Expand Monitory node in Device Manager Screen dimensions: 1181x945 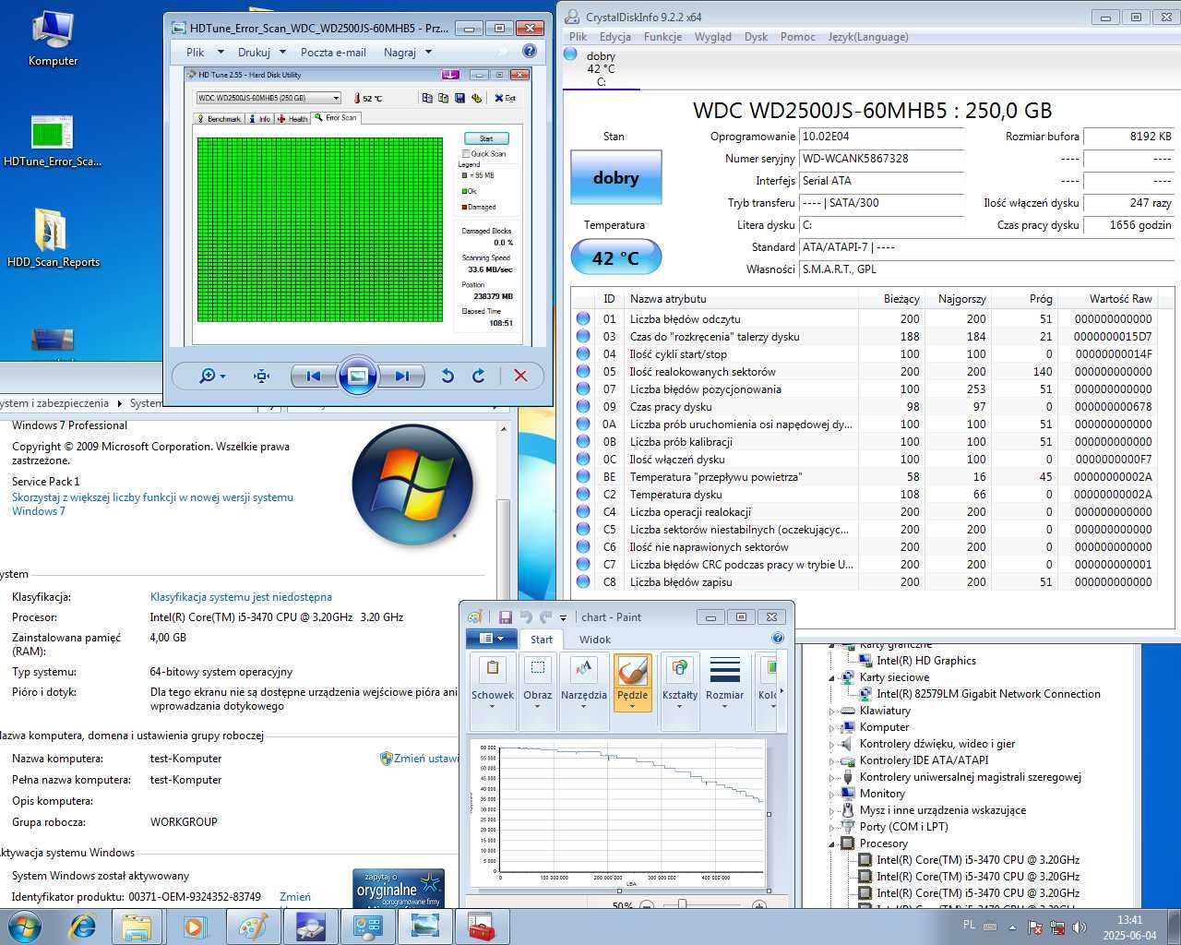pyautogui.click(x=832, y=794)
